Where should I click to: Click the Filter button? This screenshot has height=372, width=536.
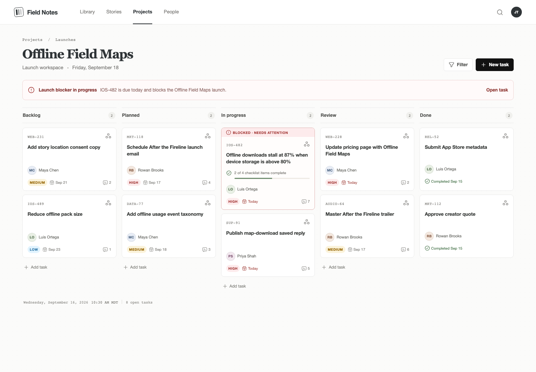point(458,65)
